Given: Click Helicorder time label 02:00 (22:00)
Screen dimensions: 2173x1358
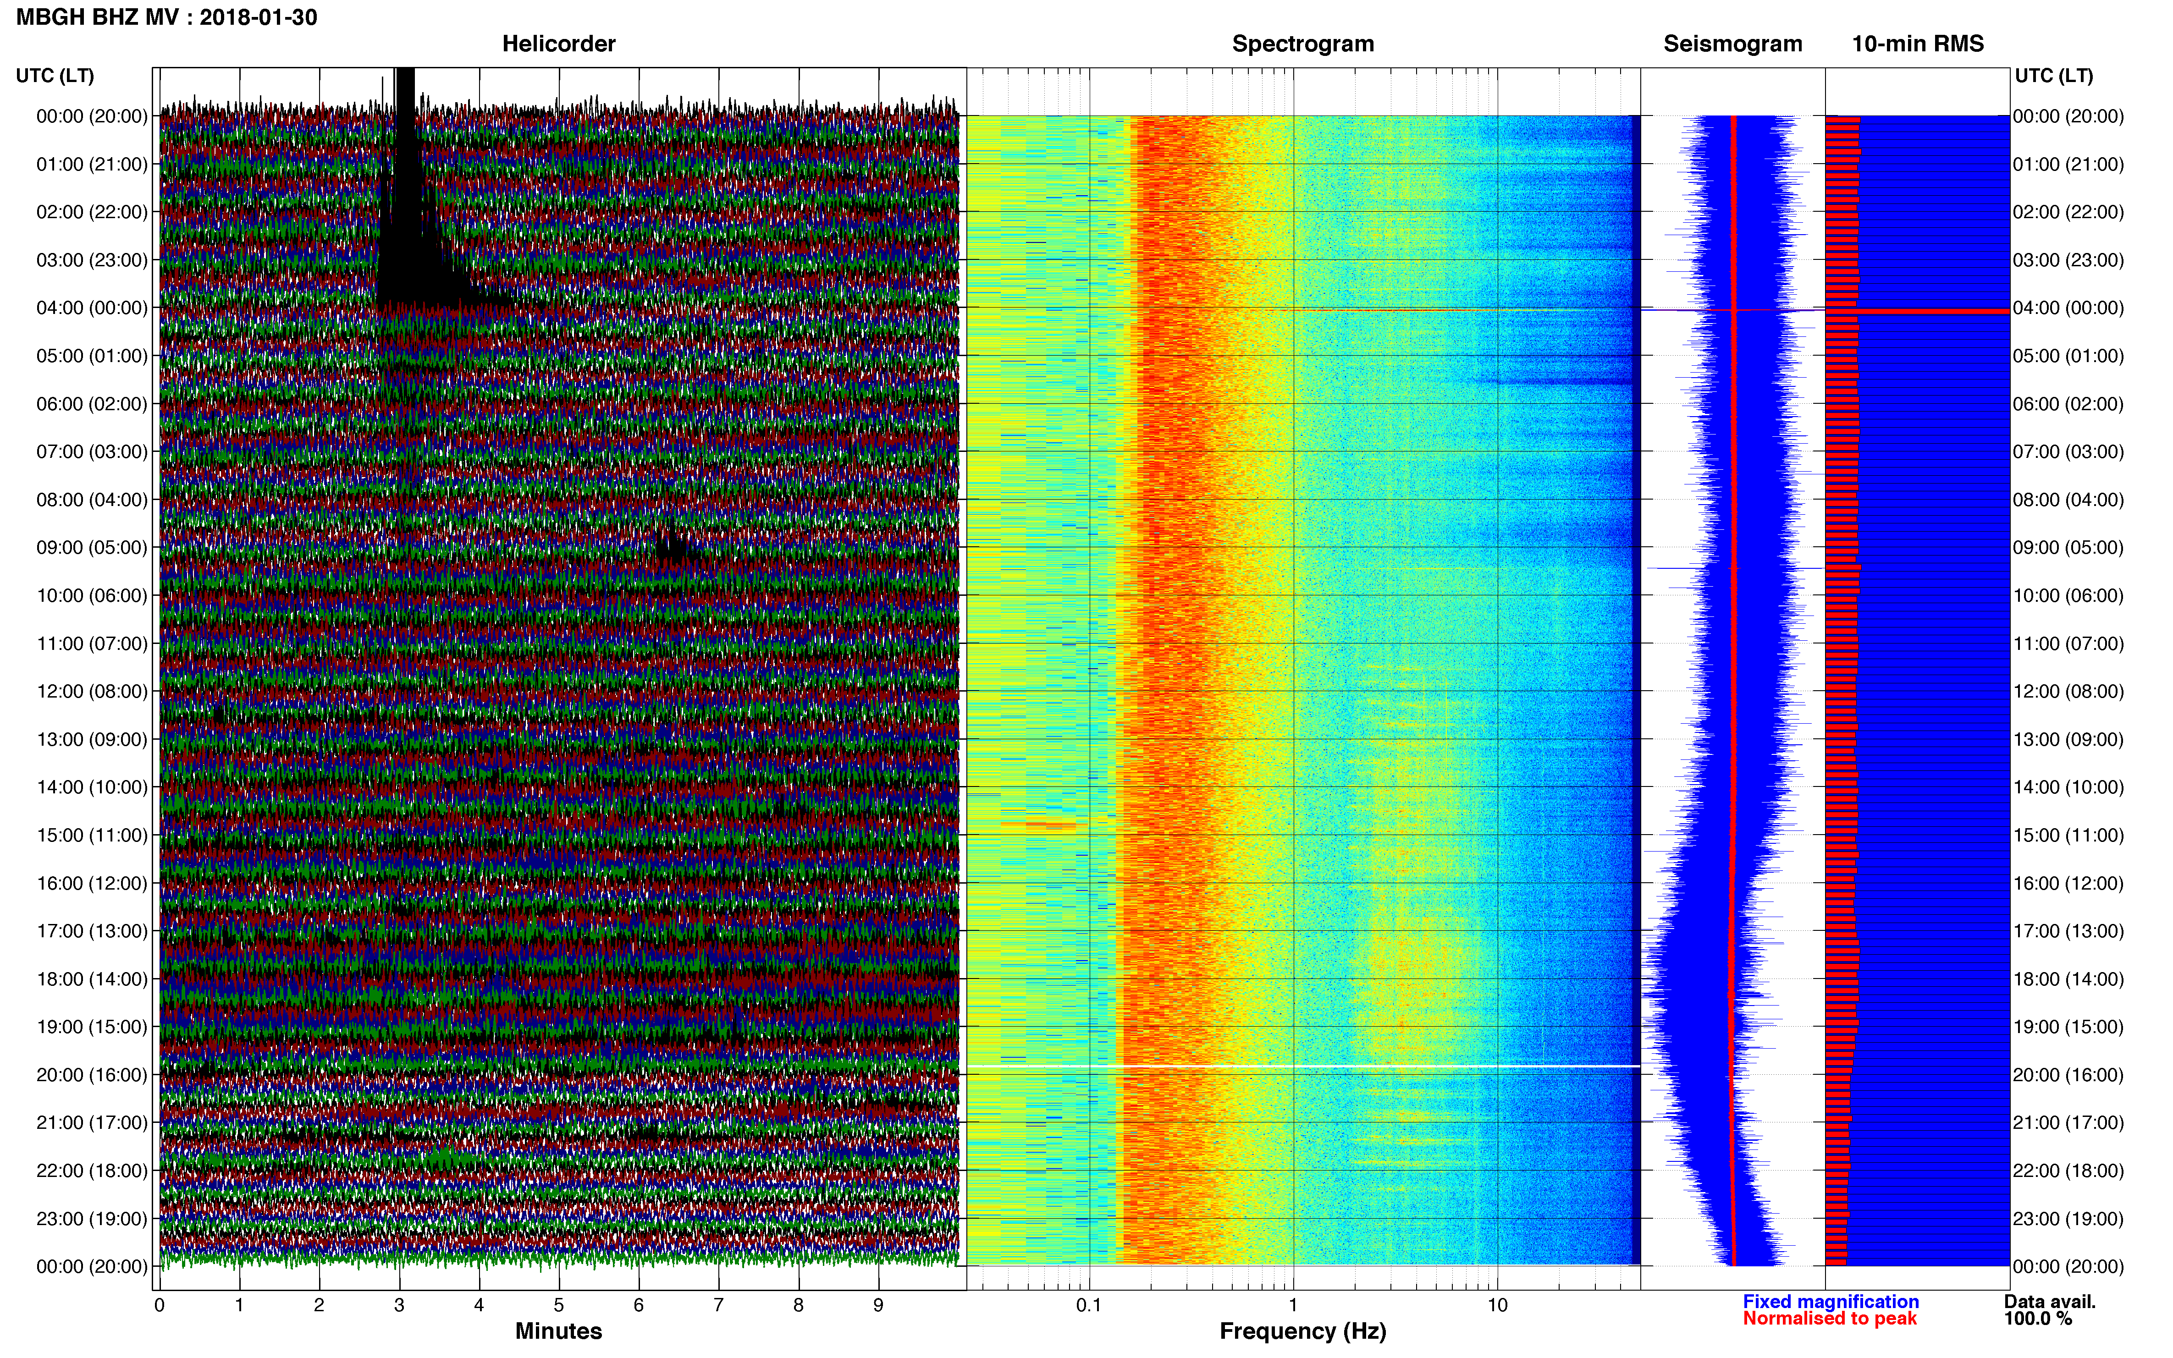Looking at the screenshot, I should click(x=92, y=212).
